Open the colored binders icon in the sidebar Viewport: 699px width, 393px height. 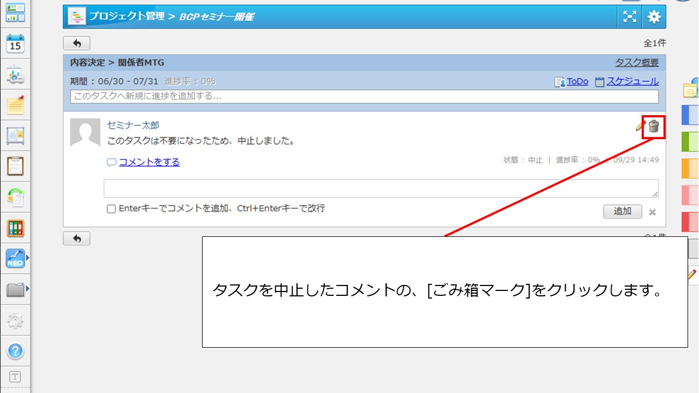[15, 228]
